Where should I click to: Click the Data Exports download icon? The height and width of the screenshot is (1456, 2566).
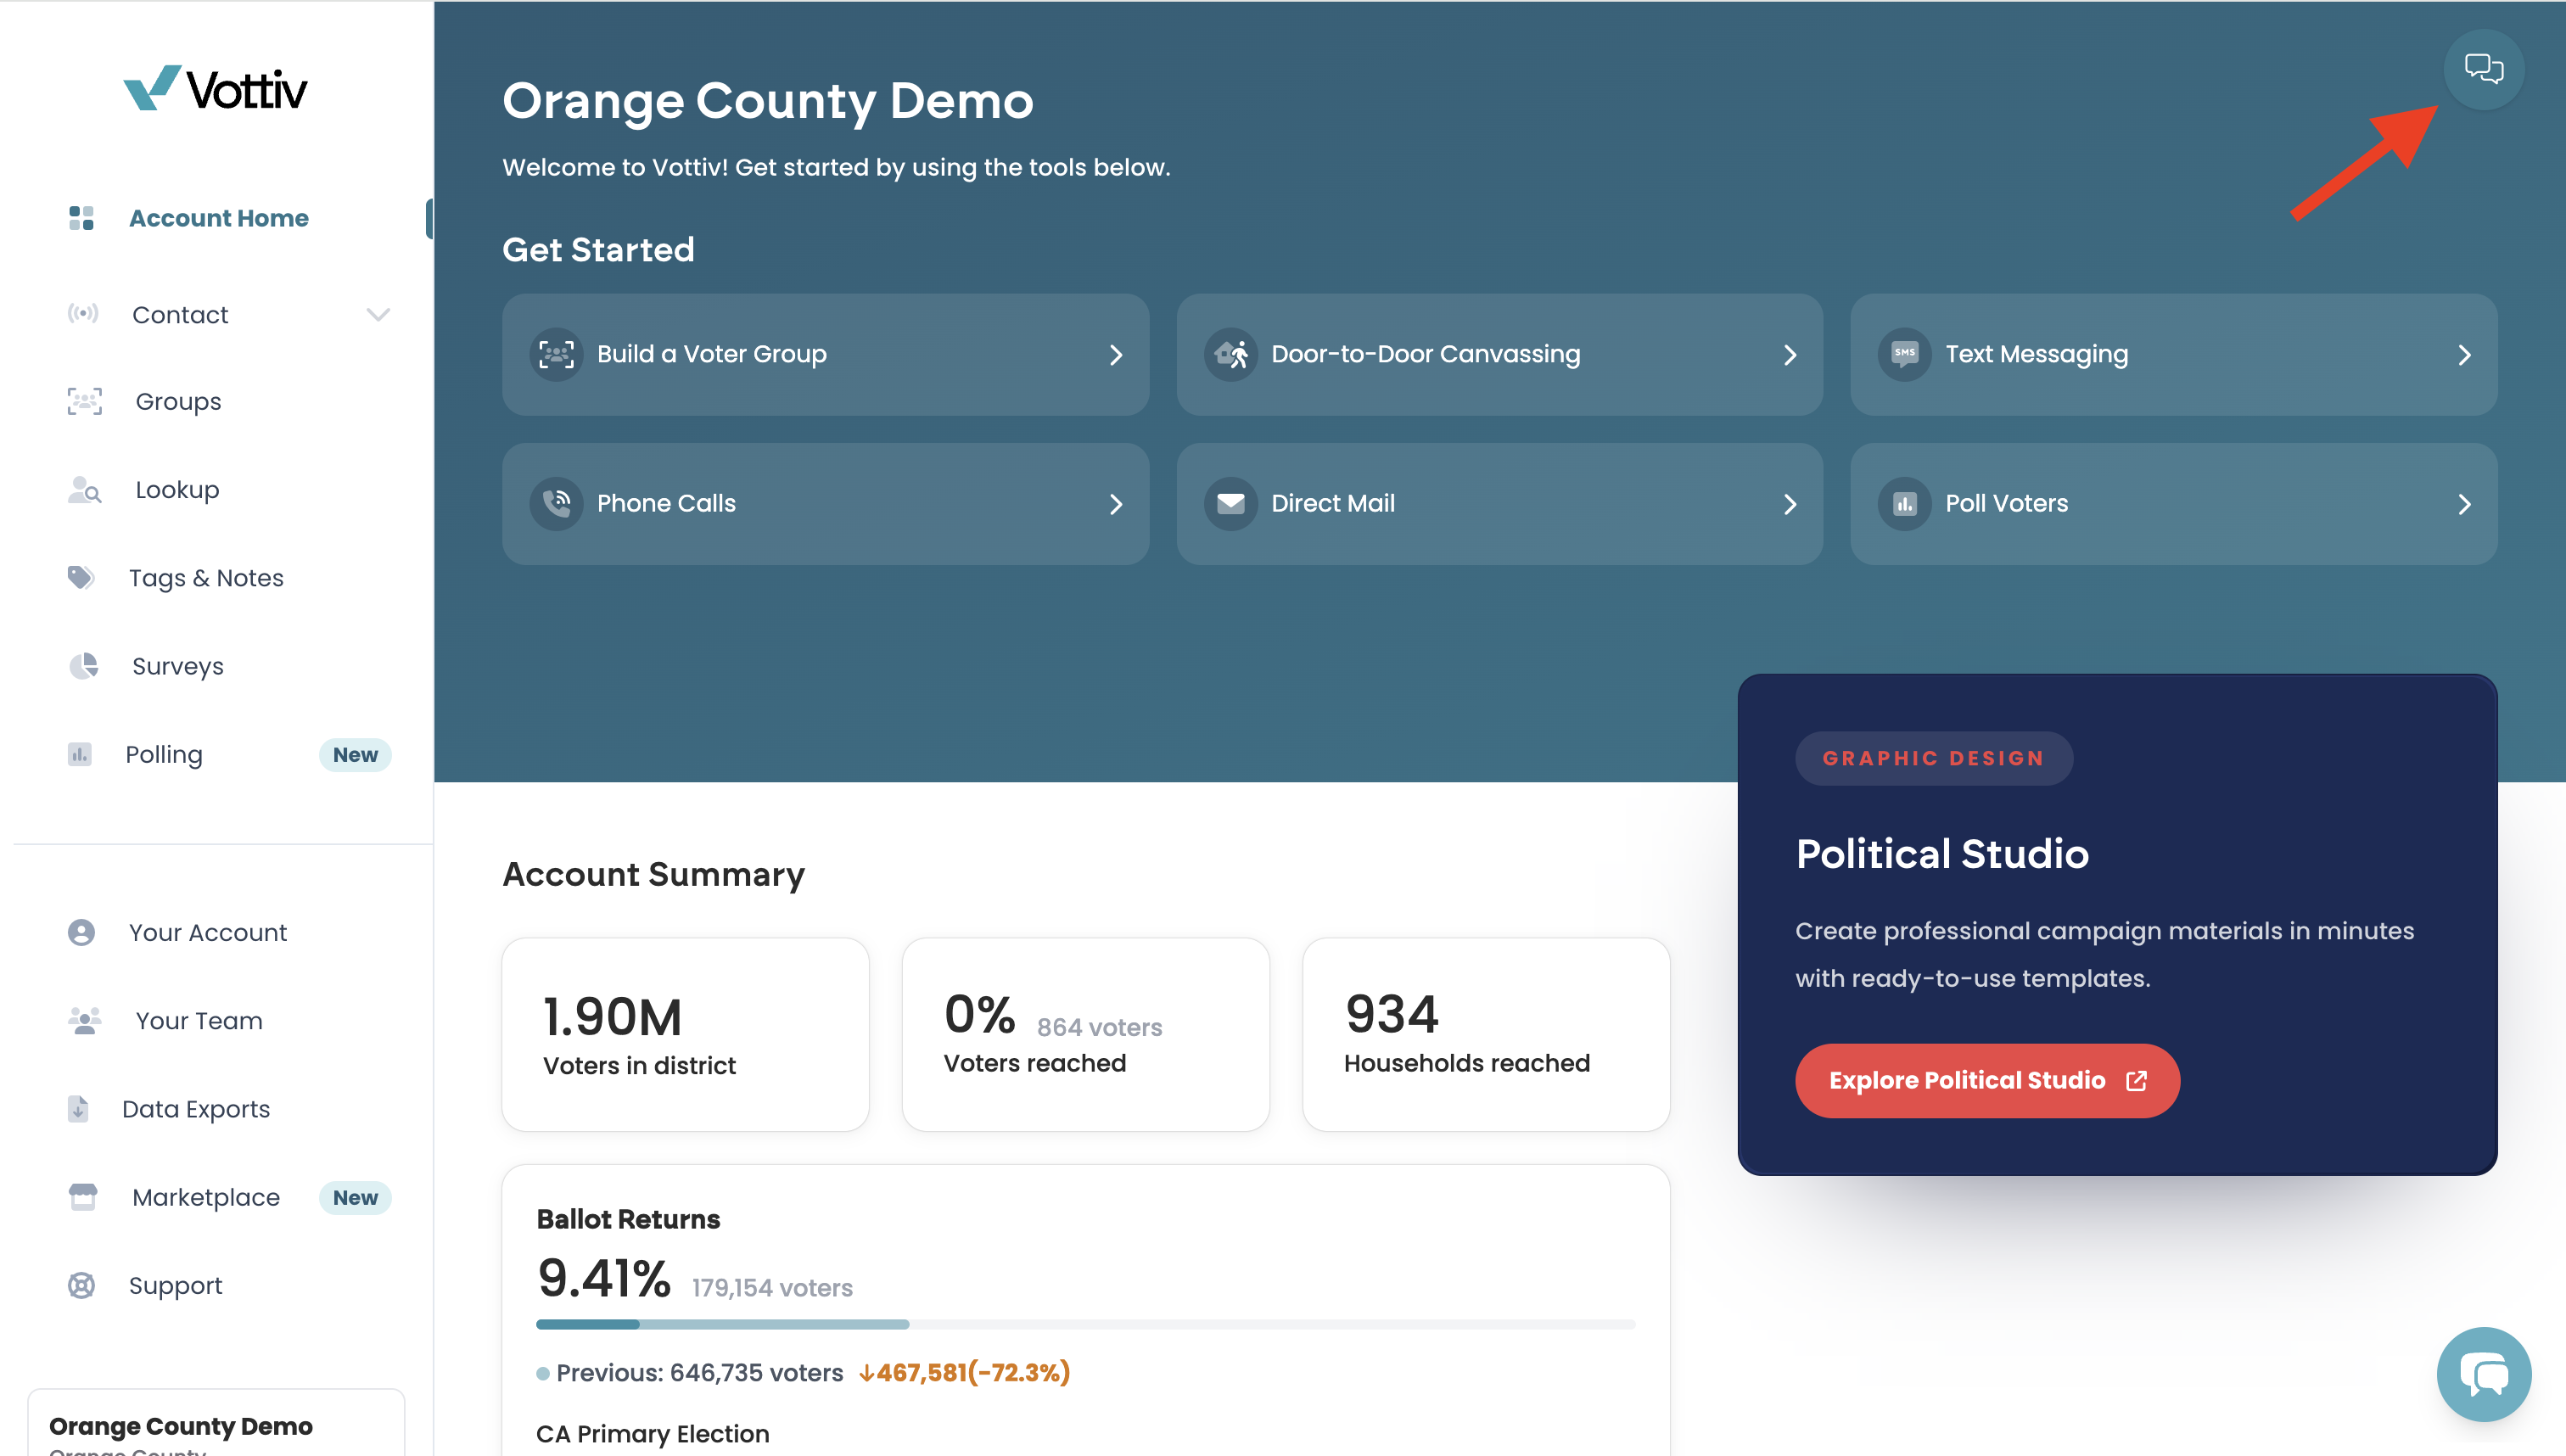(78, 1109)
